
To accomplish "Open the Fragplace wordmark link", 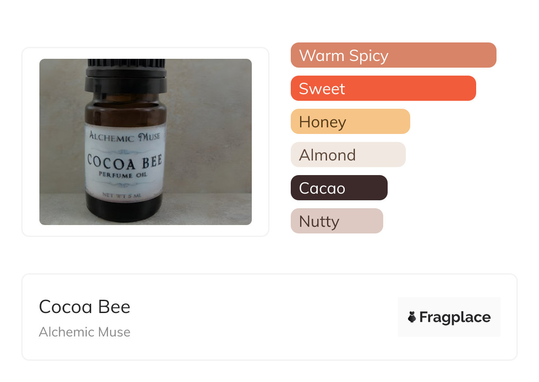I will (455, 317).
